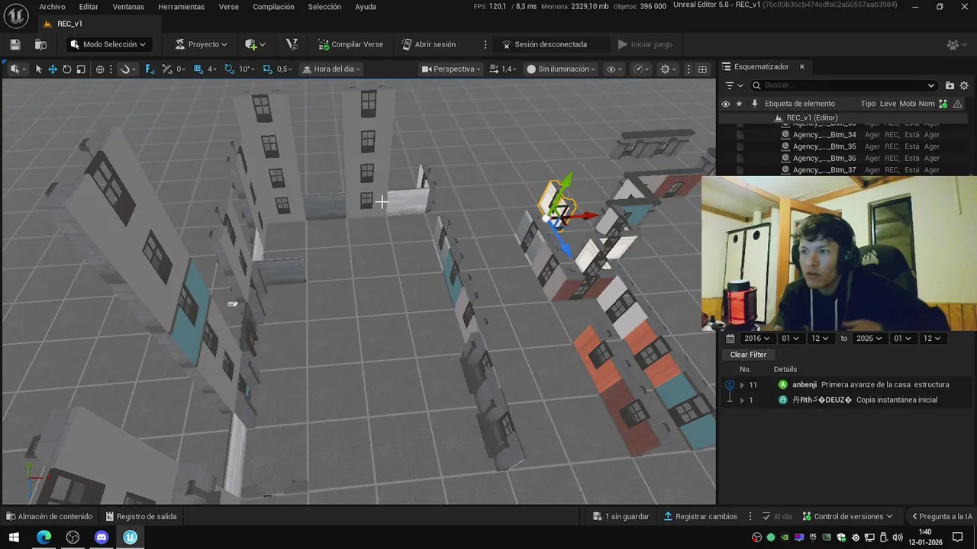Image resolution: width=977 pixels, height=549 pixels.
Task: Open the main toolbar three-dot options
Action: point(485,44)
